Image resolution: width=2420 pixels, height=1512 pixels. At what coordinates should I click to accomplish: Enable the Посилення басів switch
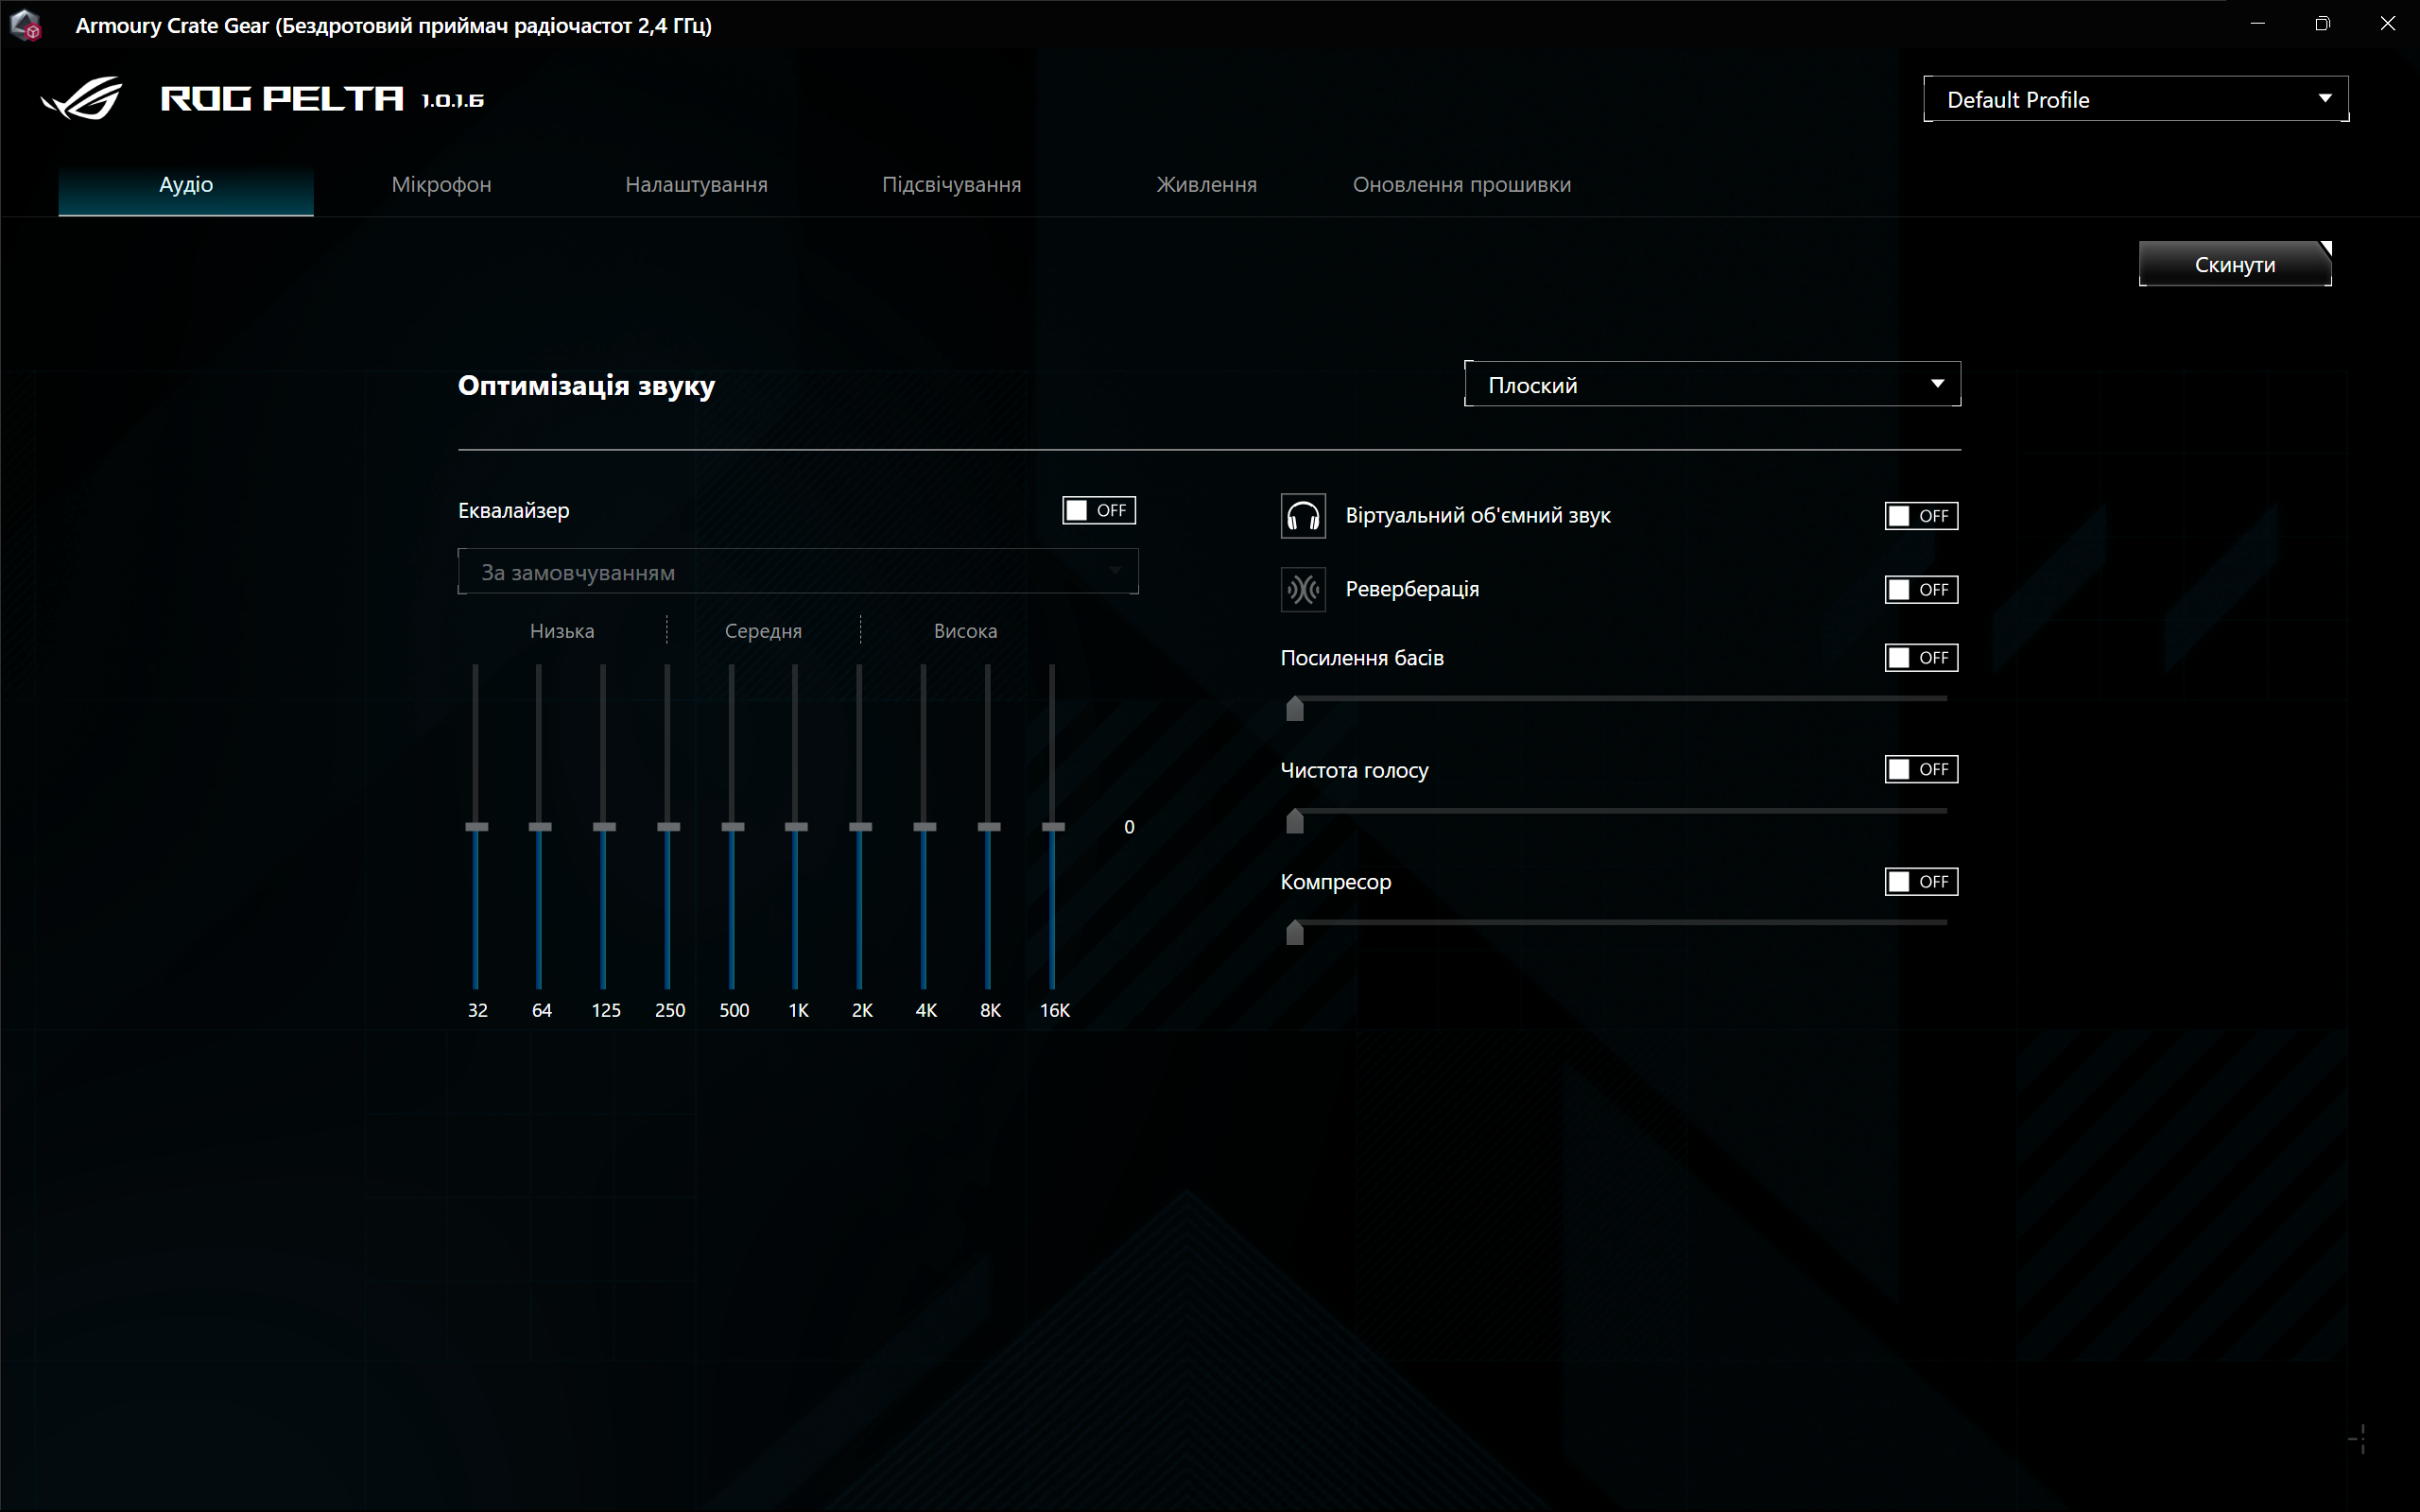tap(1921, 657)
